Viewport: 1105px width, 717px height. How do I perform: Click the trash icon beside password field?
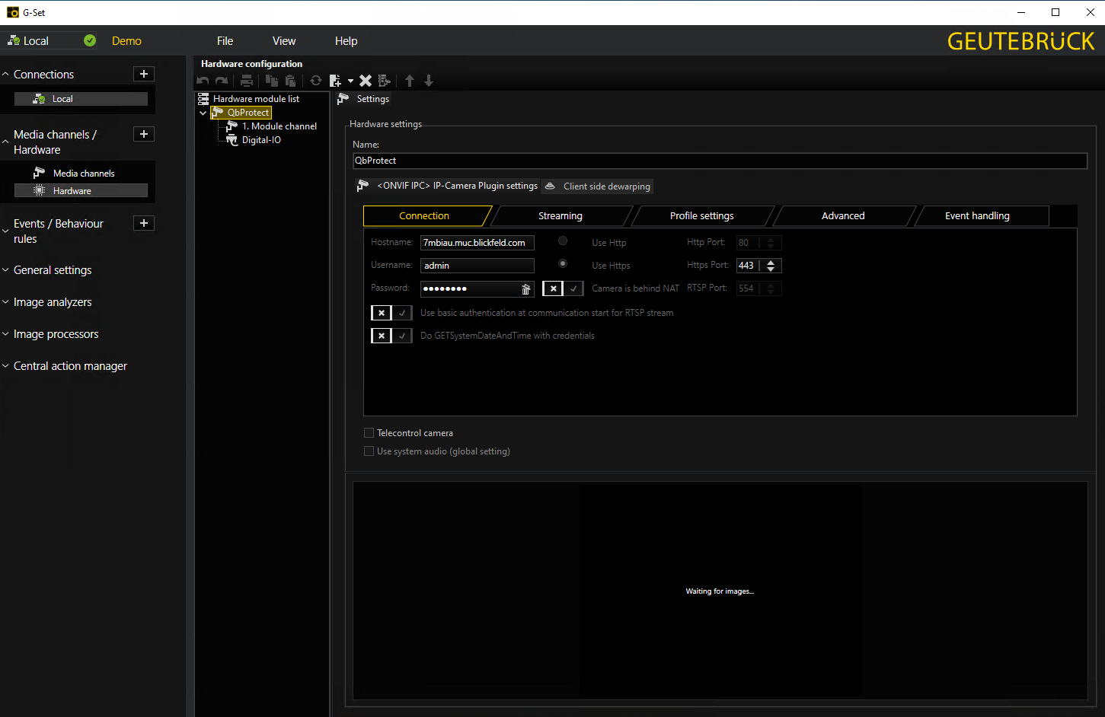pos(525,289)
